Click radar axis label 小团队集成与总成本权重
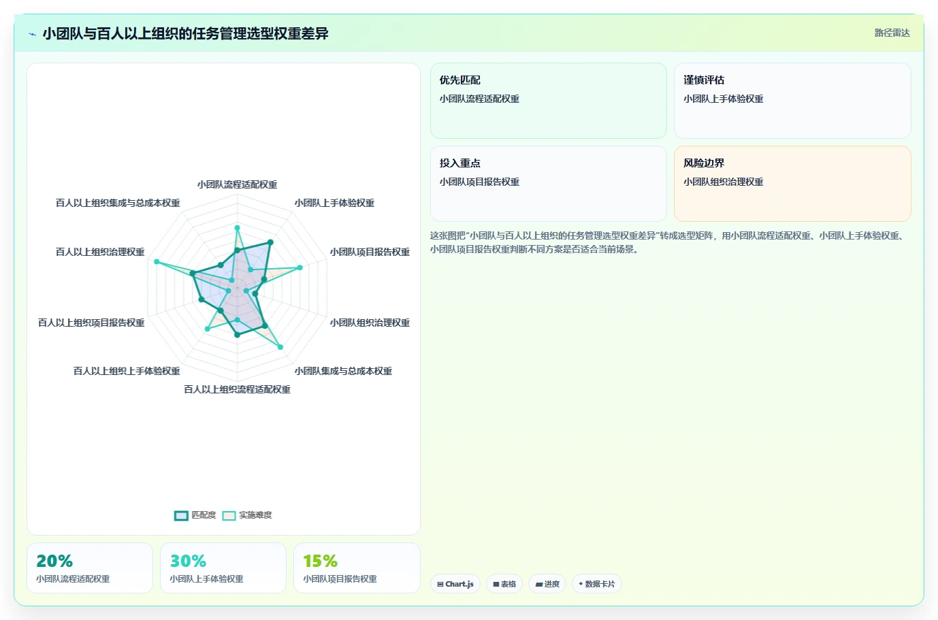The width and height of the screenshot is (938, 620). tap(343, 371)
